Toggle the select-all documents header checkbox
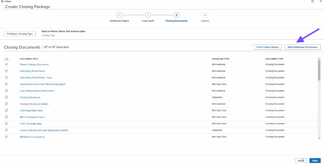 pyautogui.click(x=6, y=59)
